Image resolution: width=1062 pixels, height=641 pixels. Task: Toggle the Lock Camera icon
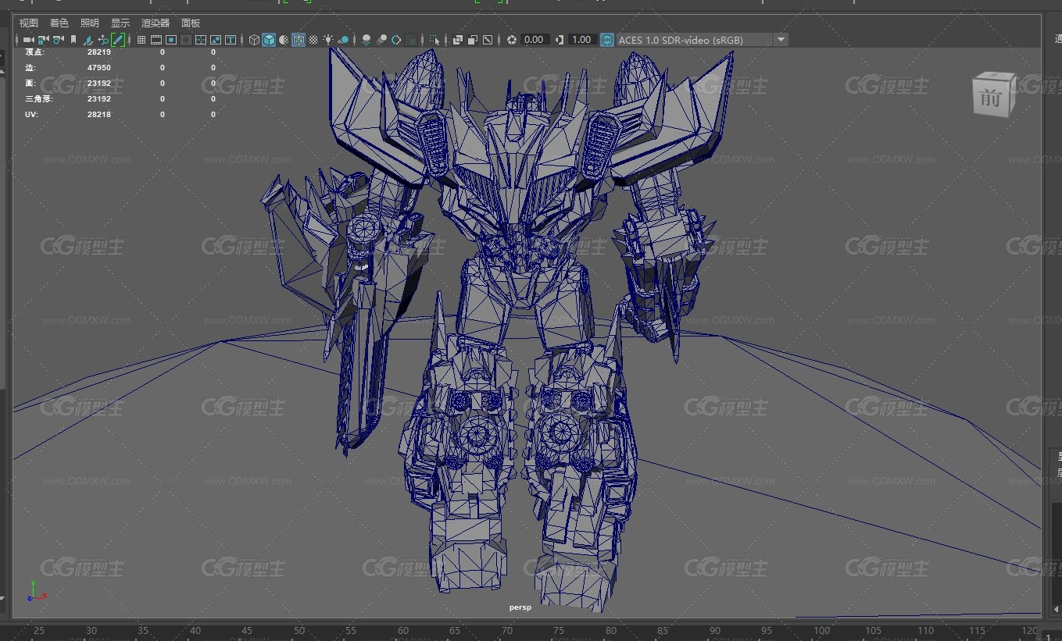click(x=43, y=40)
